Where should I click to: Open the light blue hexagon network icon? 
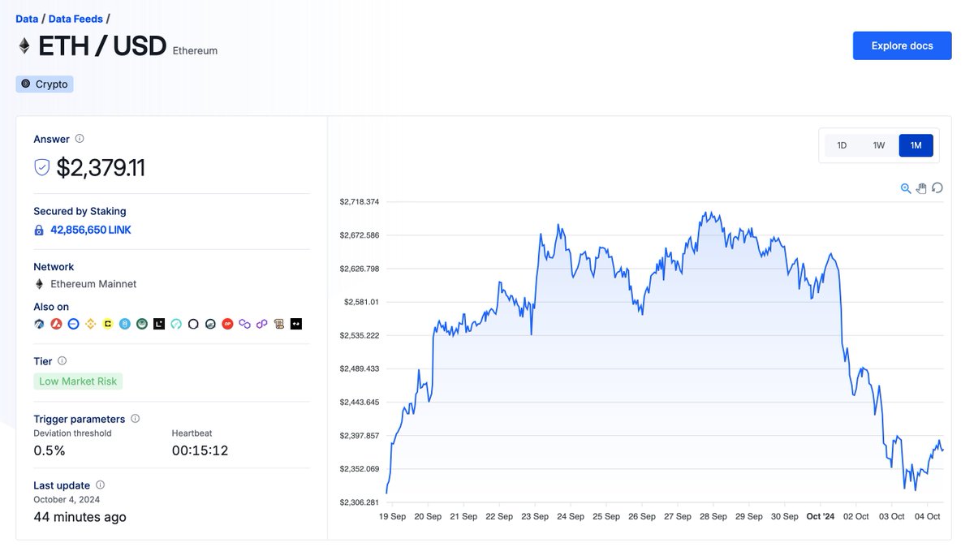coord(125,324)
